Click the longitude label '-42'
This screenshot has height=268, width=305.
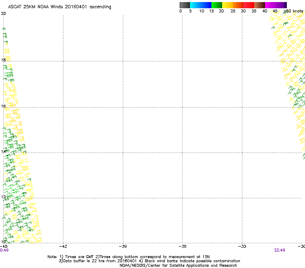tap(63, 247)
